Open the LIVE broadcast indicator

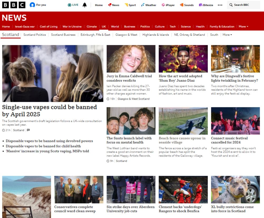click(x=73, y=5)
